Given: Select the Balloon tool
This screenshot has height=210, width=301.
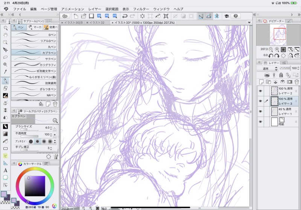Looking at the screenshot, I should coord(6,178).
